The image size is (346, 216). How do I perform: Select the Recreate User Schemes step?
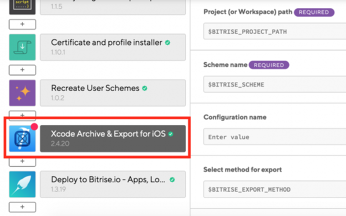(113, 93)
